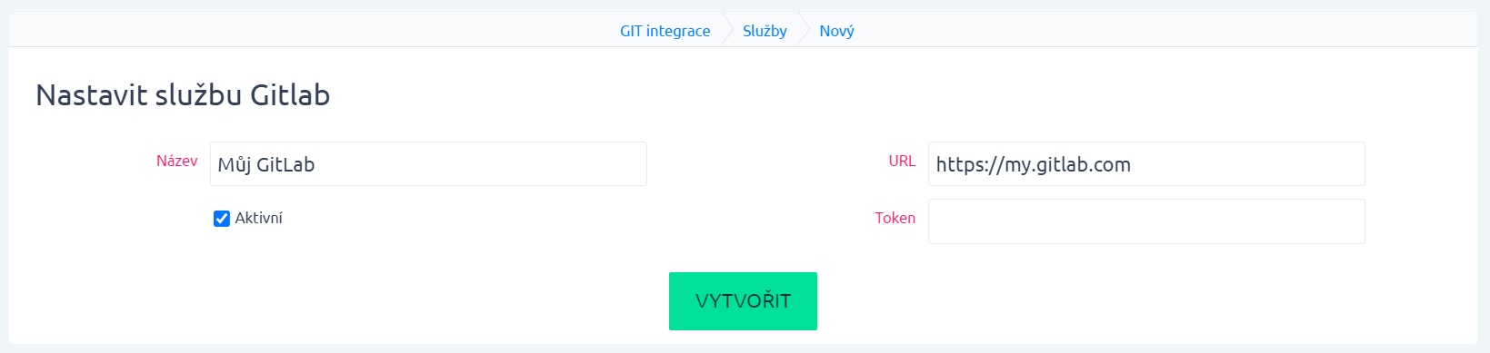
Task: Submit the form with the VYTVOŘIT button
Action: pyautogui.click(x=743, y=301)
